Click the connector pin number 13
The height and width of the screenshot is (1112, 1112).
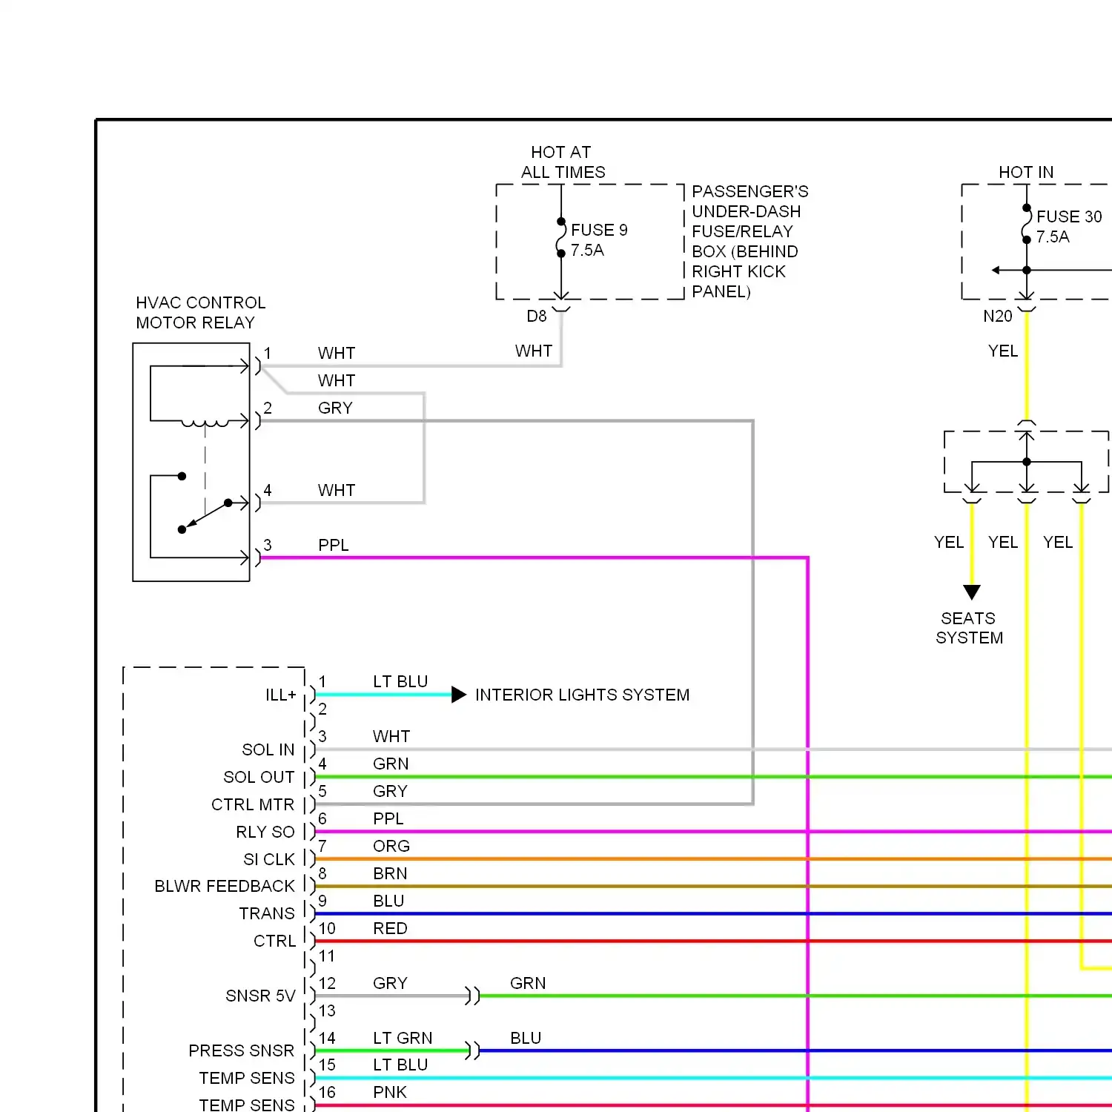(327, 1011)
